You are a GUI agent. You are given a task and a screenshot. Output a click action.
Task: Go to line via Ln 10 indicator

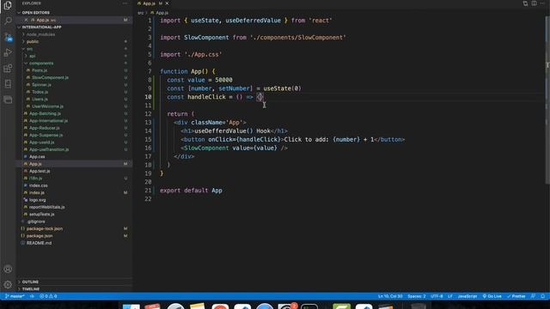390,296
